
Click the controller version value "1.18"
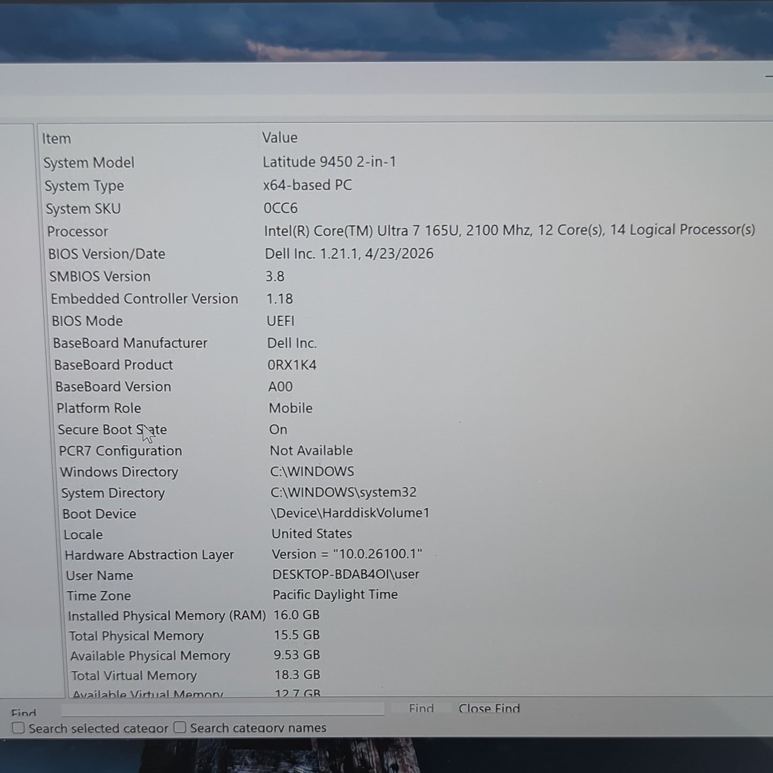[280, 299]
